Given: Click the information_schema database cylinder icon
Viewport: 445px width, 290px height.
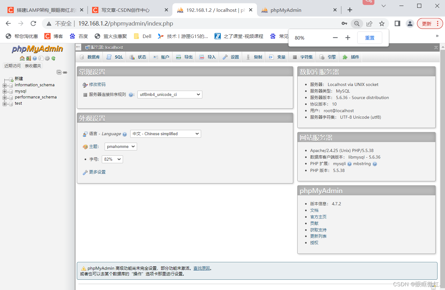Looking at the screenshot, I should pos(11,86).
